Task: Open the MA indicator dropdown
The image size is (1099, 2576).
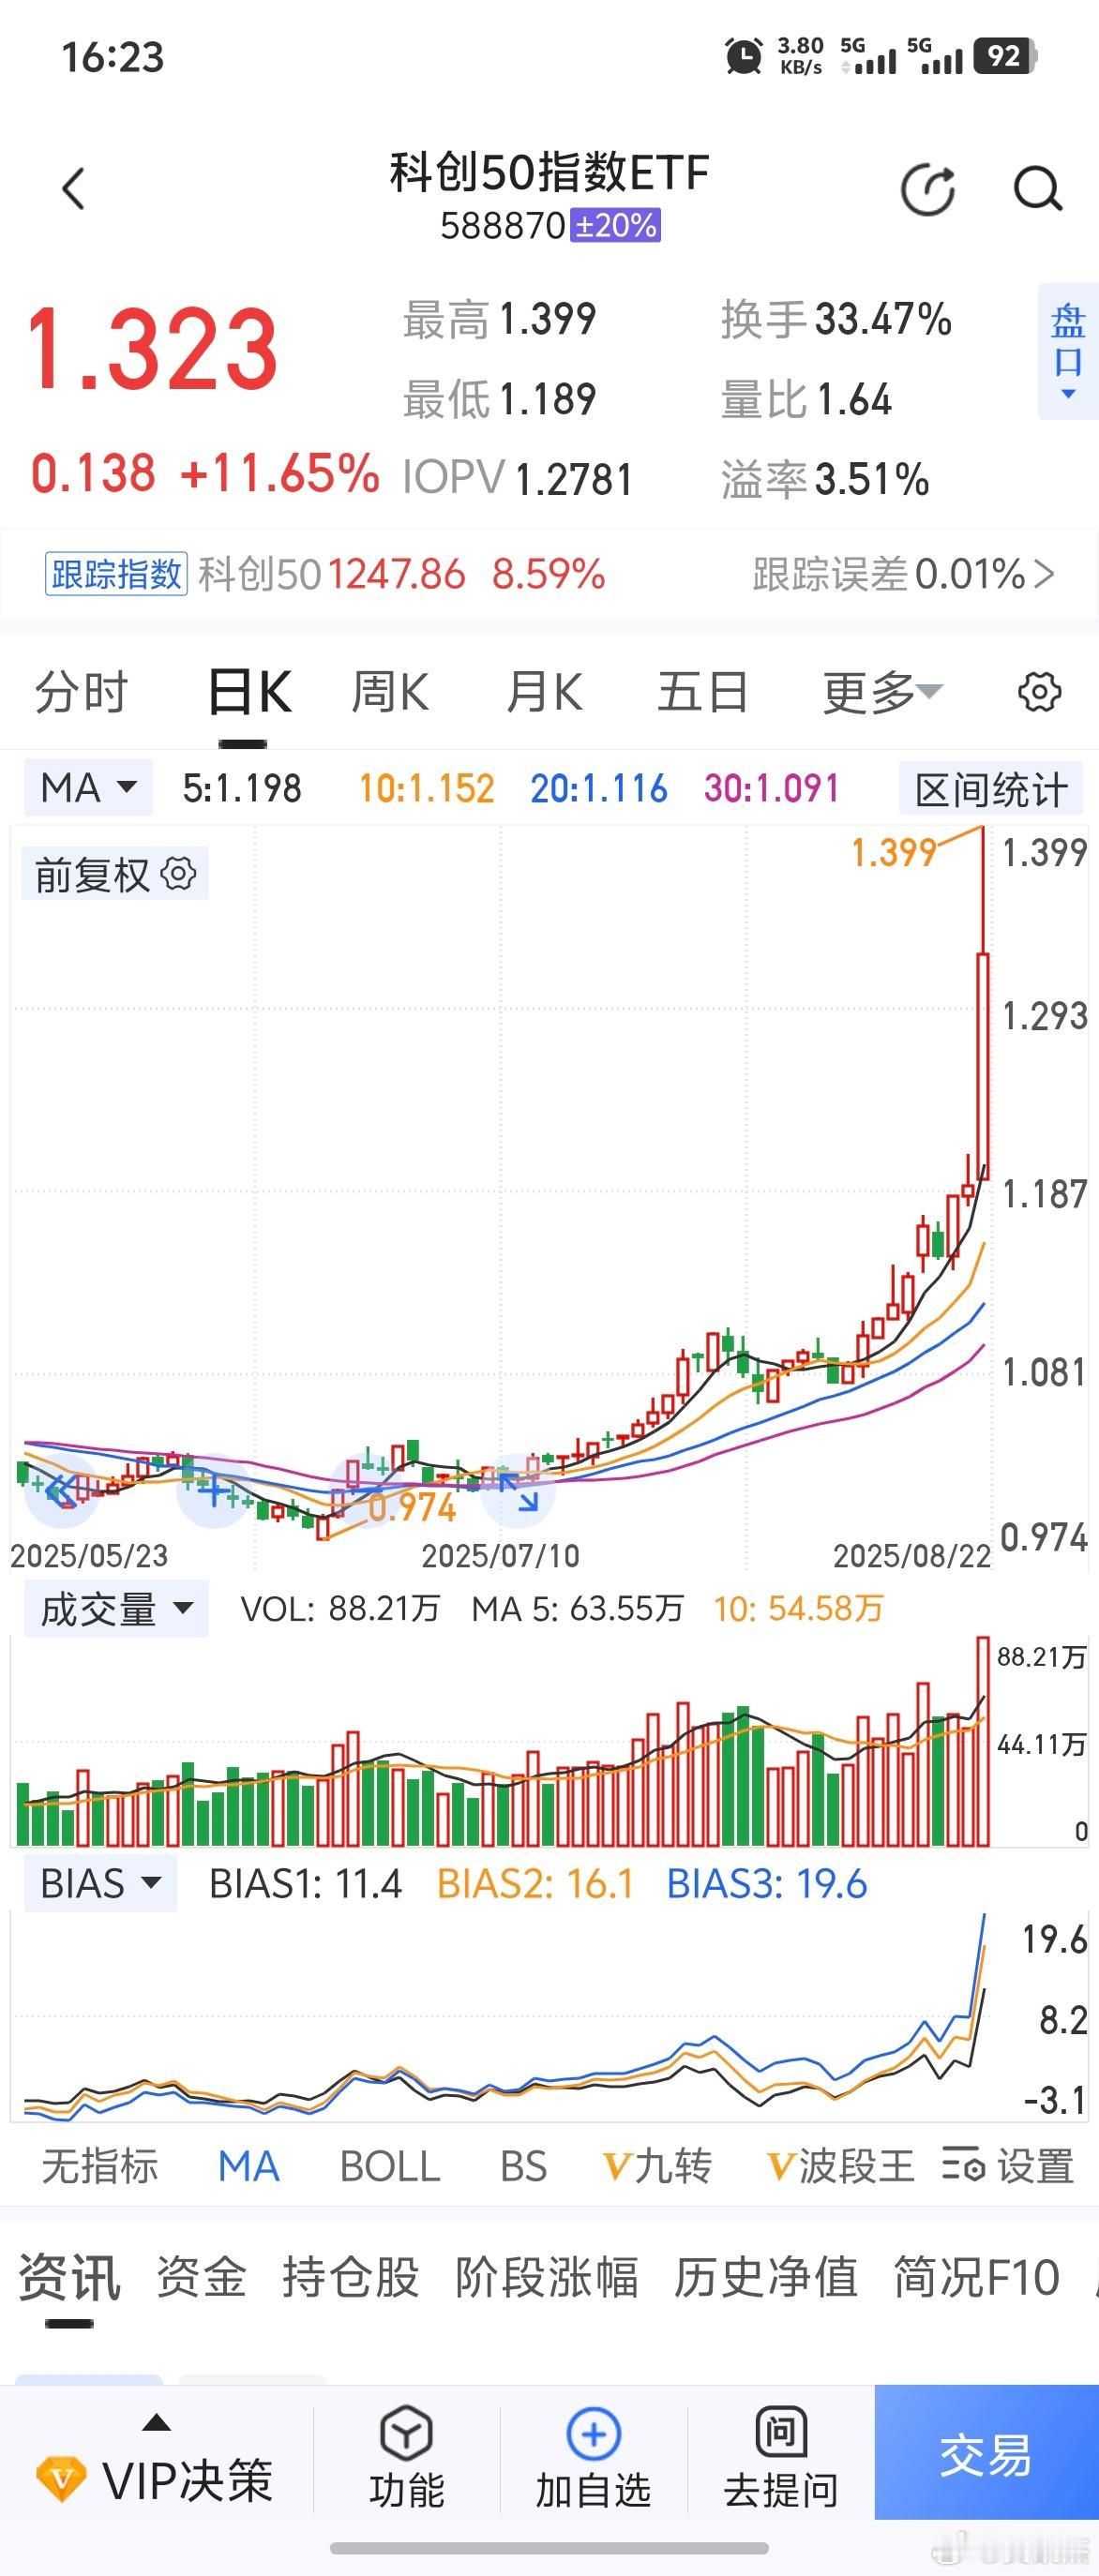Action: (88, 788)
